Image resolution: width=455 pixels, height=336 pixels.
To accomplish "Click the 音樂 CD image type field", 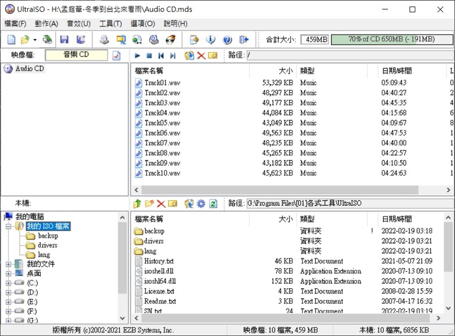I will click(x=76, y=55).
